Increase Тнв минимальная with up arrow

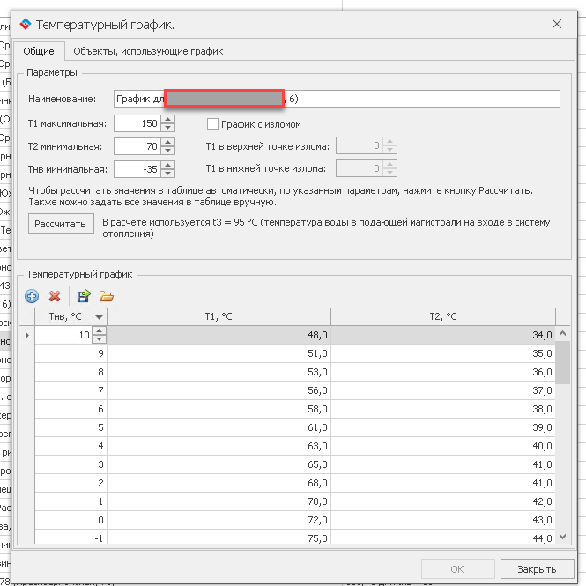click(x=165, y=165)
